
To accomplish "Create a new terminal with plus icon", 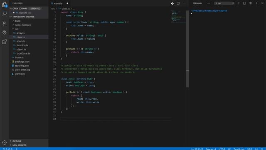I will pos(239,3).
